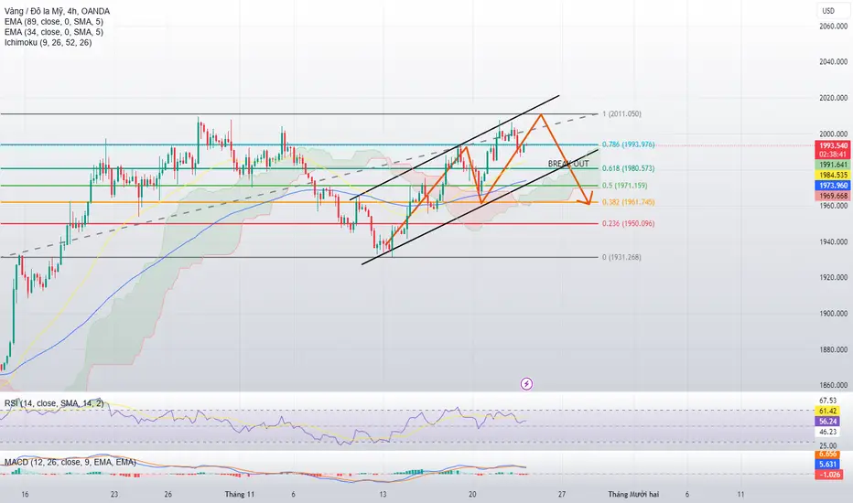853x503 pixels.
Task: Click the purple lightning event icon
Action: tap(526, 384)
